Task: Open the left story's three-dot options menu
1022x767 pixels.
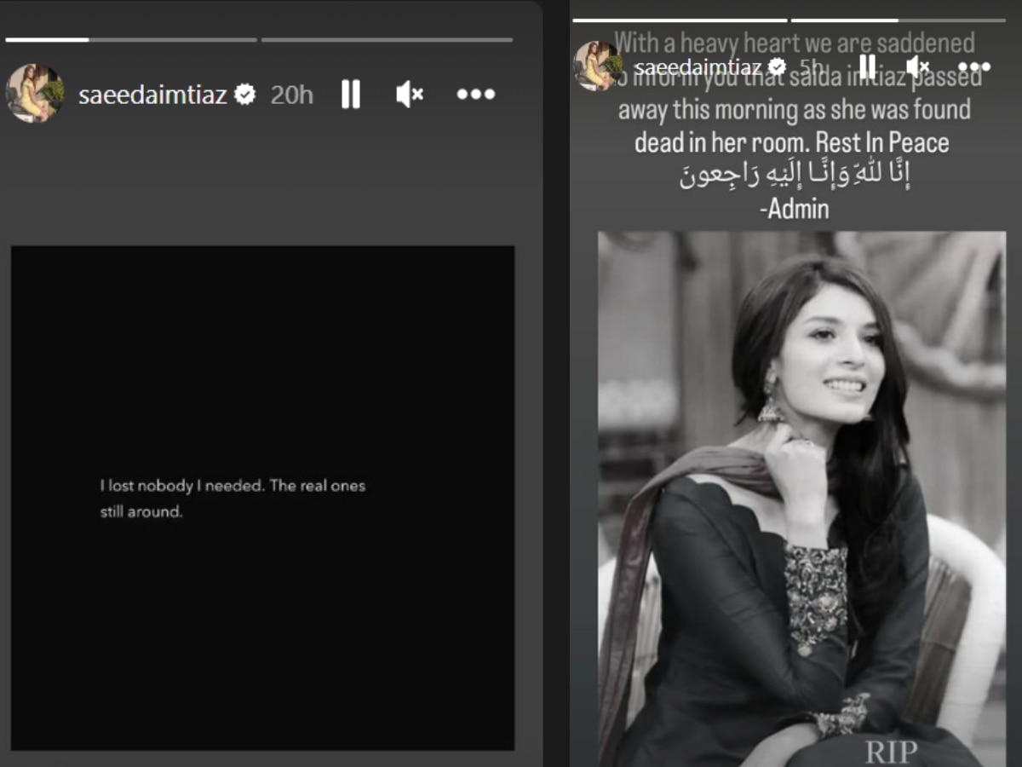Action: pyautogui.click(x=475, y=95)
